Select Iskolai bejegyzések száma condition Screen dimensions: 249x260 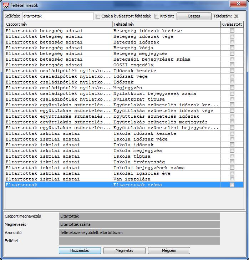(124, 168)
